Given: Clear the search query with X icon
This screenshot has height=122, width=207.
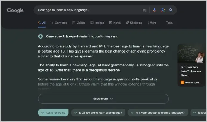Looking at the screenshot, I should tap(144, 10).
